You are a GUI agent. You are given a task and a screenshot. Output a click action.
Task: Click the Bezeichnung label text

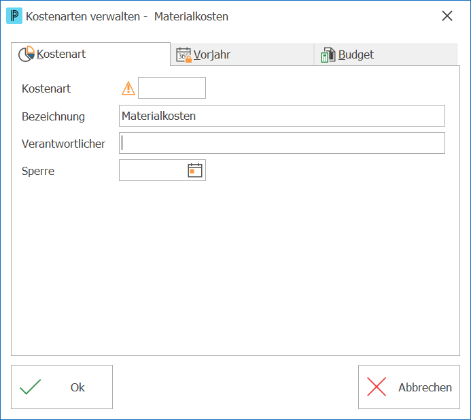click(x=53, y=116)
